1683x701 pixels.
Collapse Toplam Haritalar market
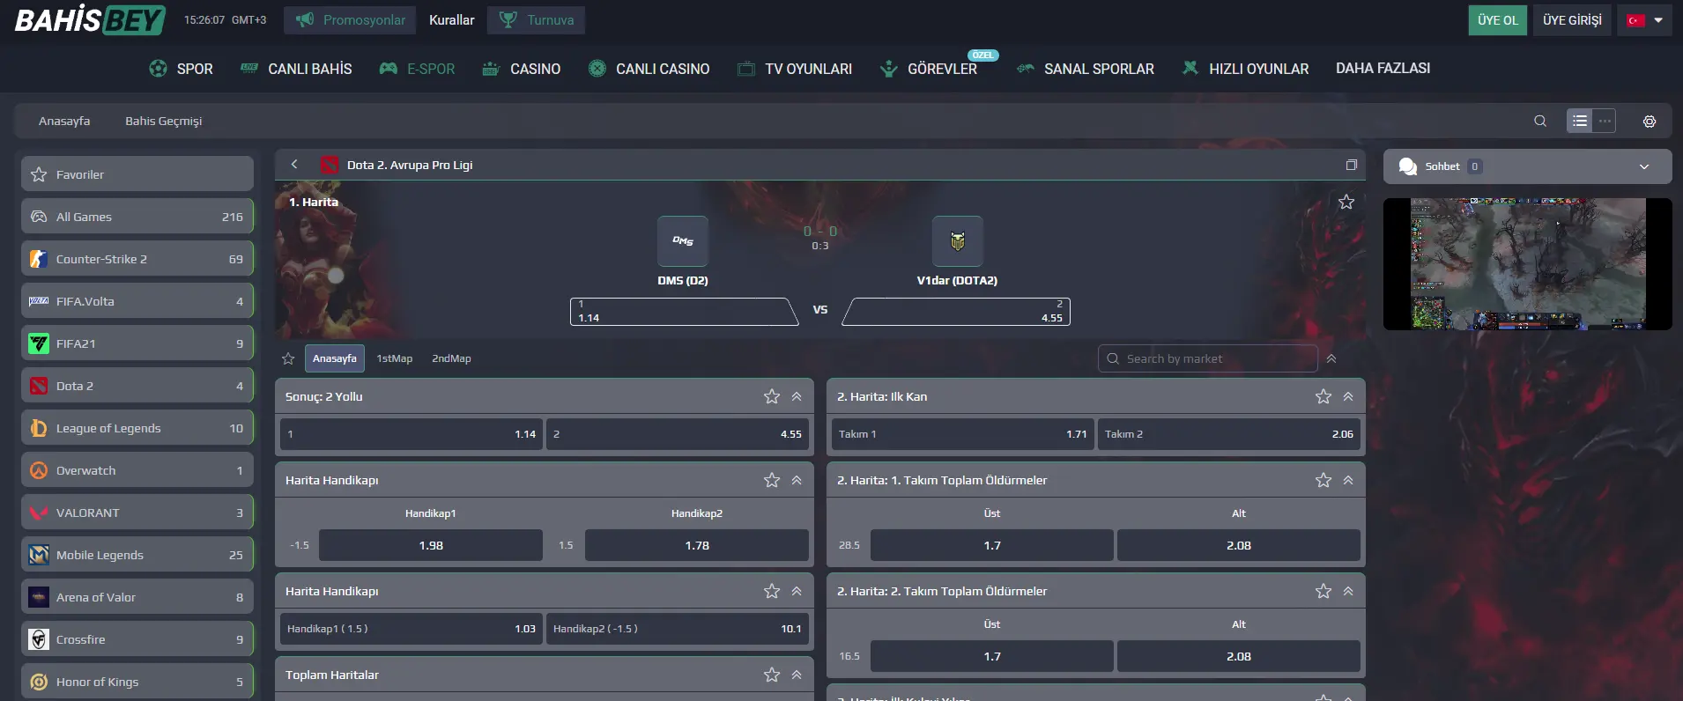point(797,675)
